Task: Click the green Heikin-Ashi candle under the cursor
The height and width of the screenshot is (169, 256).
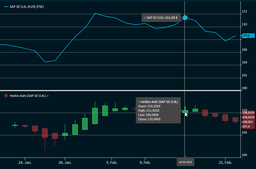Action: pyautogui.click(x=185, y=111)
